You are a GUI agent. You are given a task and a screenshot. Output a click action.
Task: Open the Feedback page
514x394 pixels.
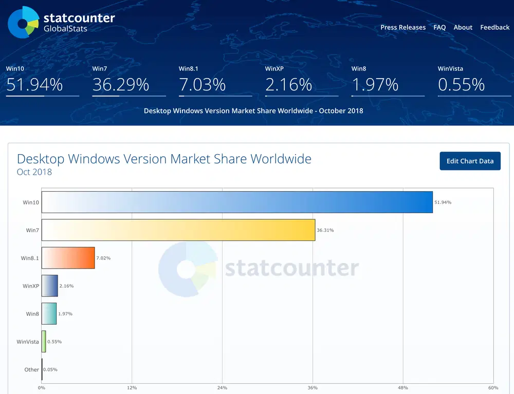(x=494, y=27)
